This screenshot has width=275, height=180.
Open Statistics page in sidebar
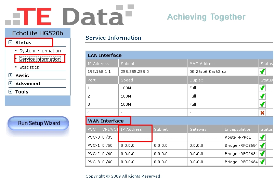tap(29, 67)
